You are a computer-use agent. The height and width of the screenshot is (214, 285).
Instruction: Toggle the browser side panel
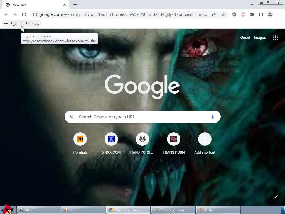pyautogui.click(x=261, y=14)
